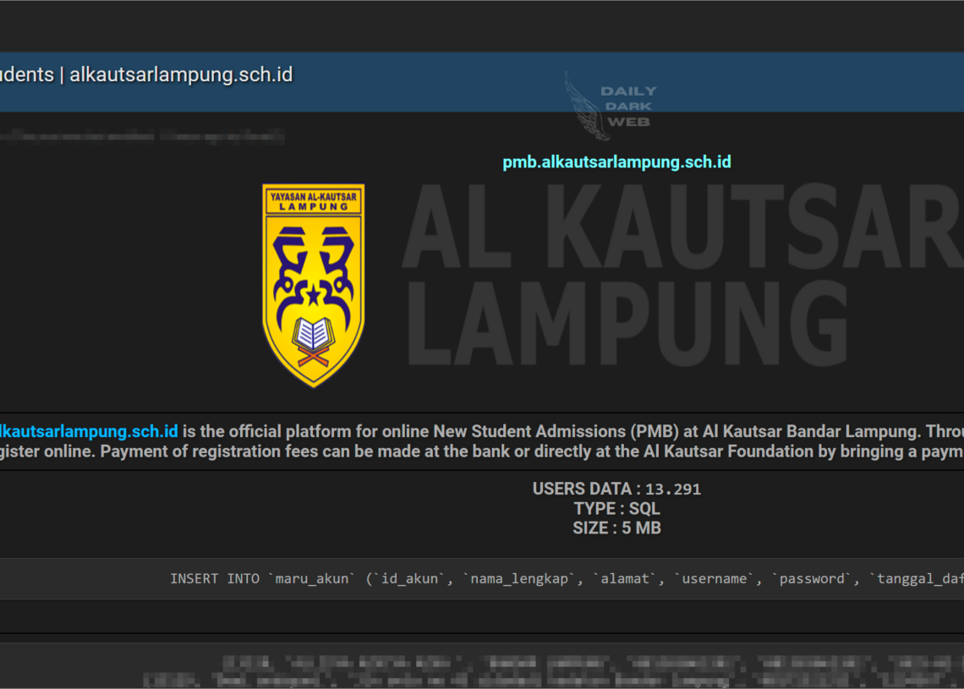Click INSERT INTO in the SQL code block
The width and height of the screenshot is (964, 689).
coord(215,579)
